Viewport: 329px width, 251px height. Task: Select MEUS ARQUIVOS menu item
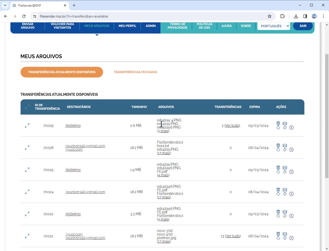[97, 26]
